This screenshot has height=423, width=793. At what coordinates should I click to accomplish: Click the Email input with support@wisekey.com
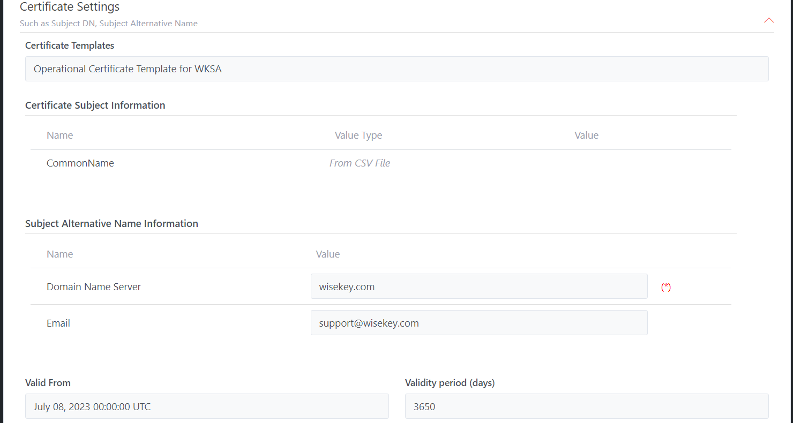click(x=478, y=323)
